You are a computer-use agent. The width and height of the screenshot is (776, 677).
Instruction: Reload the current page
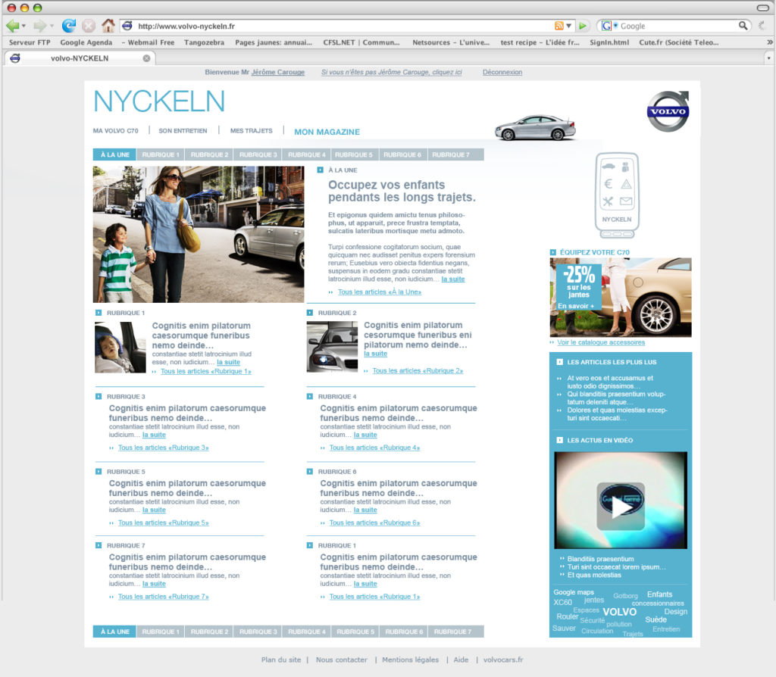(69, 25)
